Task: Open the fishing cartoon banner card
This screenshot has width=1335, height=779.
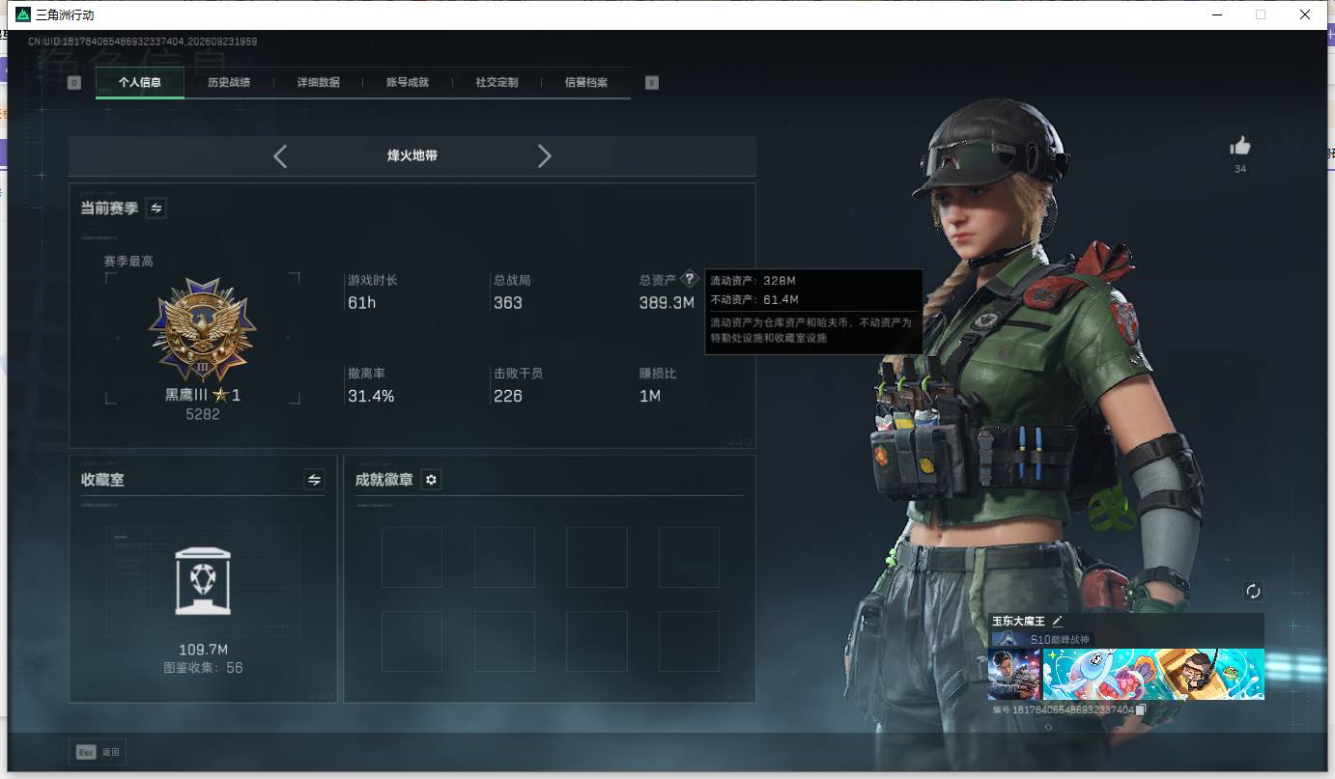Action: [1153, 674]
